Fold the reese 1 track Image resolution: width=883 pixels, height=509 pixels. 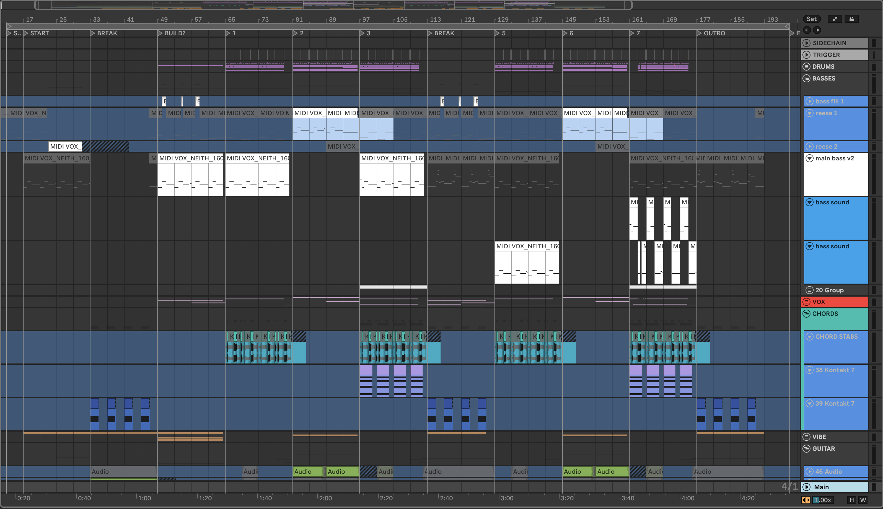pyautogui.click(x=810, y=113)
